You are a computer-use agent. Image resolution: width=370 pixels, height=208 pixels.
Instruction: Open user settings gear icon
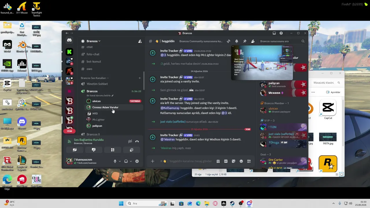pos(137,161)
